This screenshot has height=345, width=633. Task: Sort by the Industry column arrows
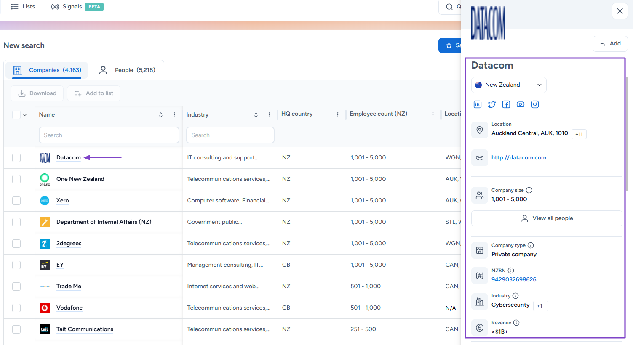coord(256,115)
